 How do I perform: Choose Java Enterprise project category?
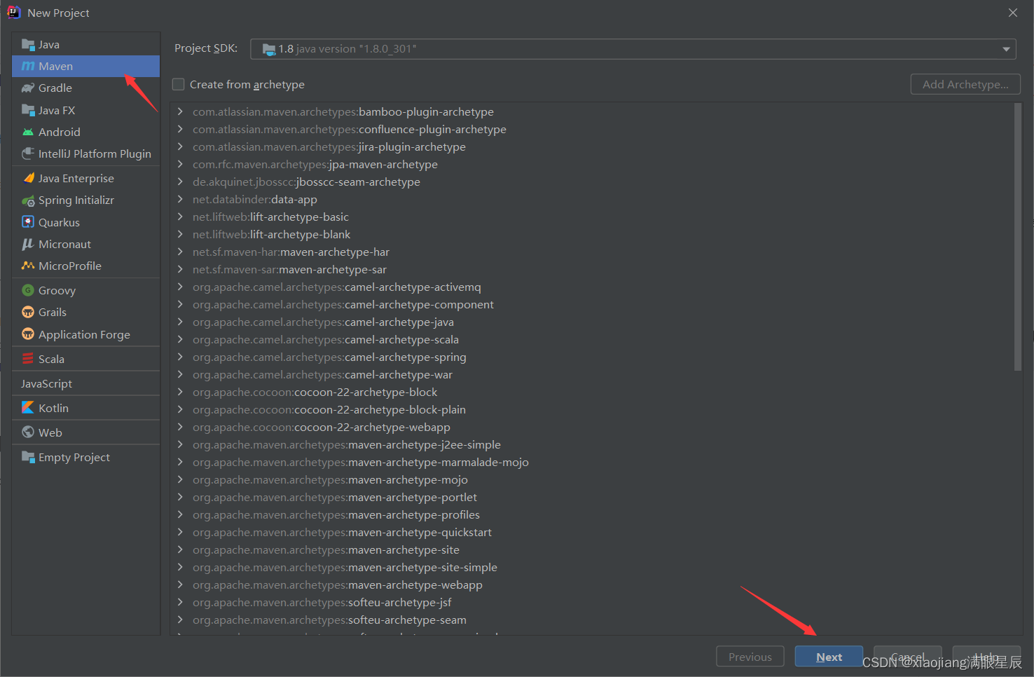[x=85, y=178]
